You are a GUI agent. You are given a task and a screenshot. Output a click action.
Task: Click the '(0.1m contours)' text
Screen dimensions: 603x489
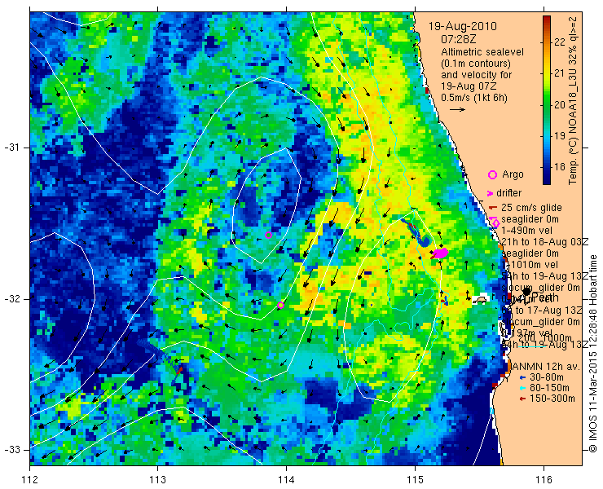click(x=476, y=63)
